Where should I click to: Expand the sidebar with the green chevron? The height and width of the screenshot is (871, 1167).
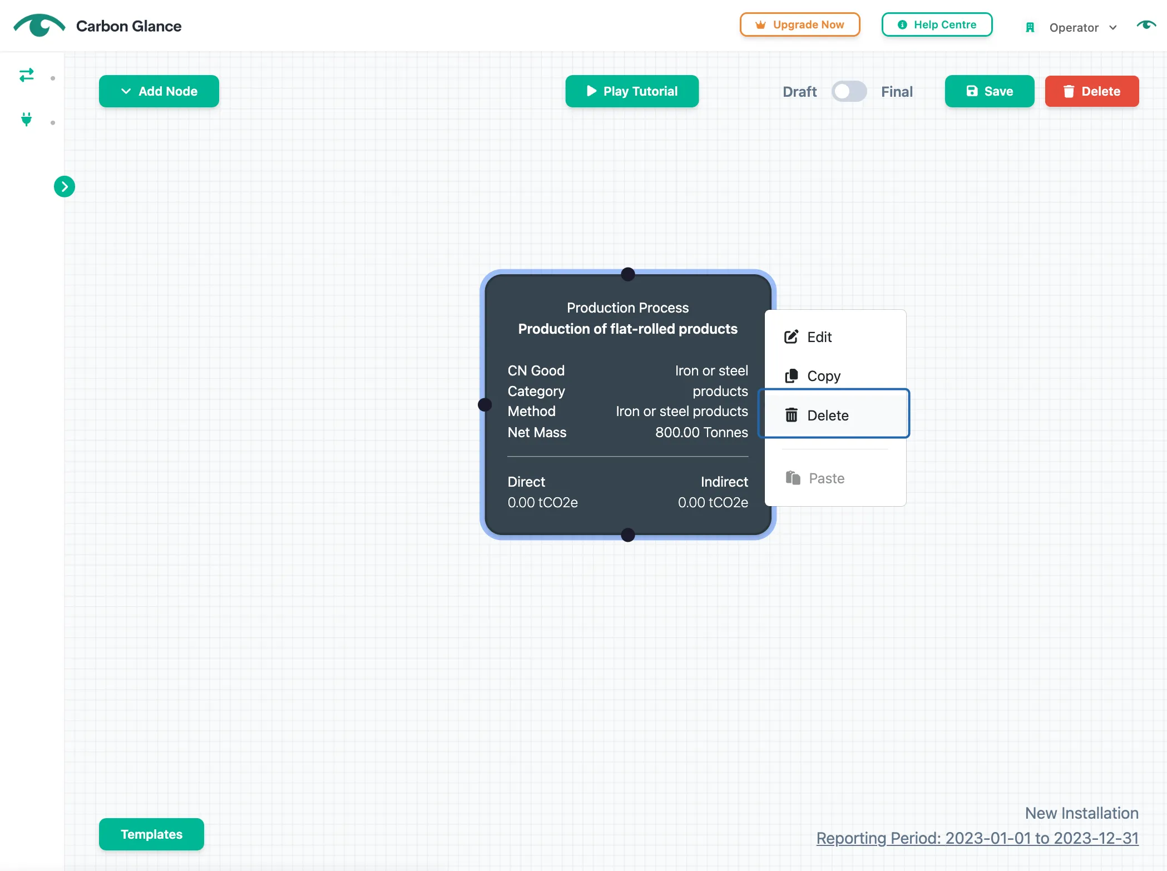click(x=65, y=186)
